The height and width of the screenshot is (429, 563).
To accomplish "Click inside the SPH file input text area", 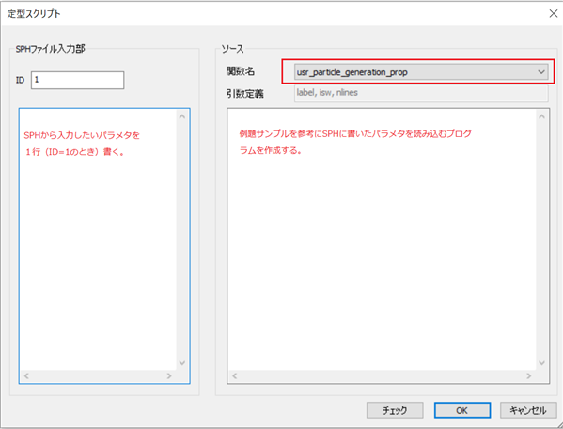I will tap(98, 239).
